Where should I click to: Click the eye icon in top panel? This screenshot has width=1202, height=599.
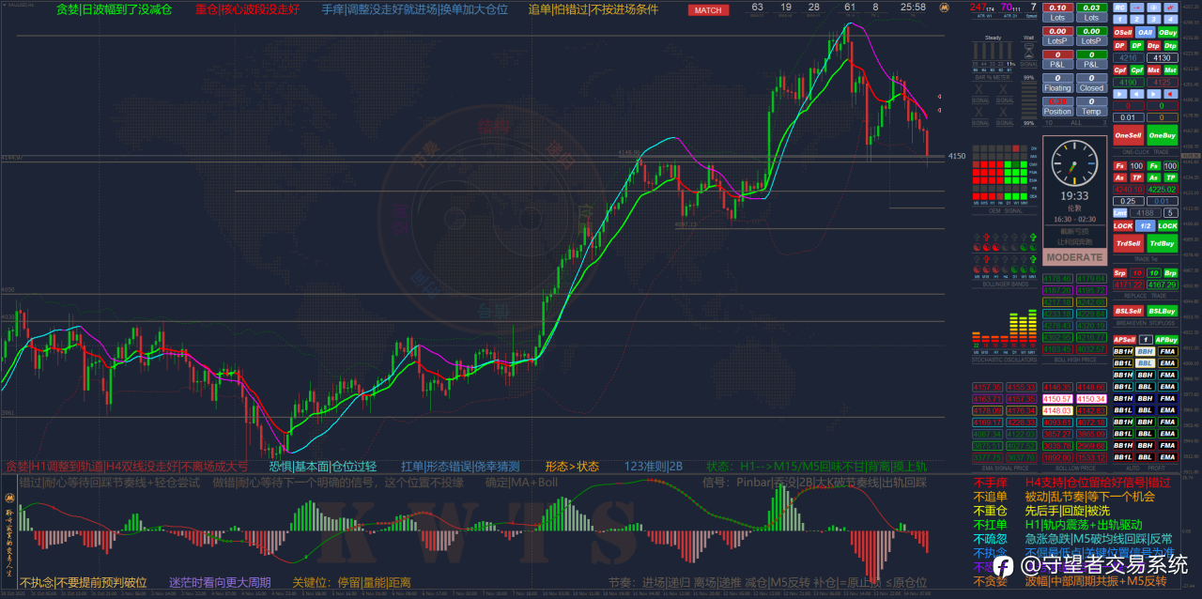click(x=1154, y=8)
